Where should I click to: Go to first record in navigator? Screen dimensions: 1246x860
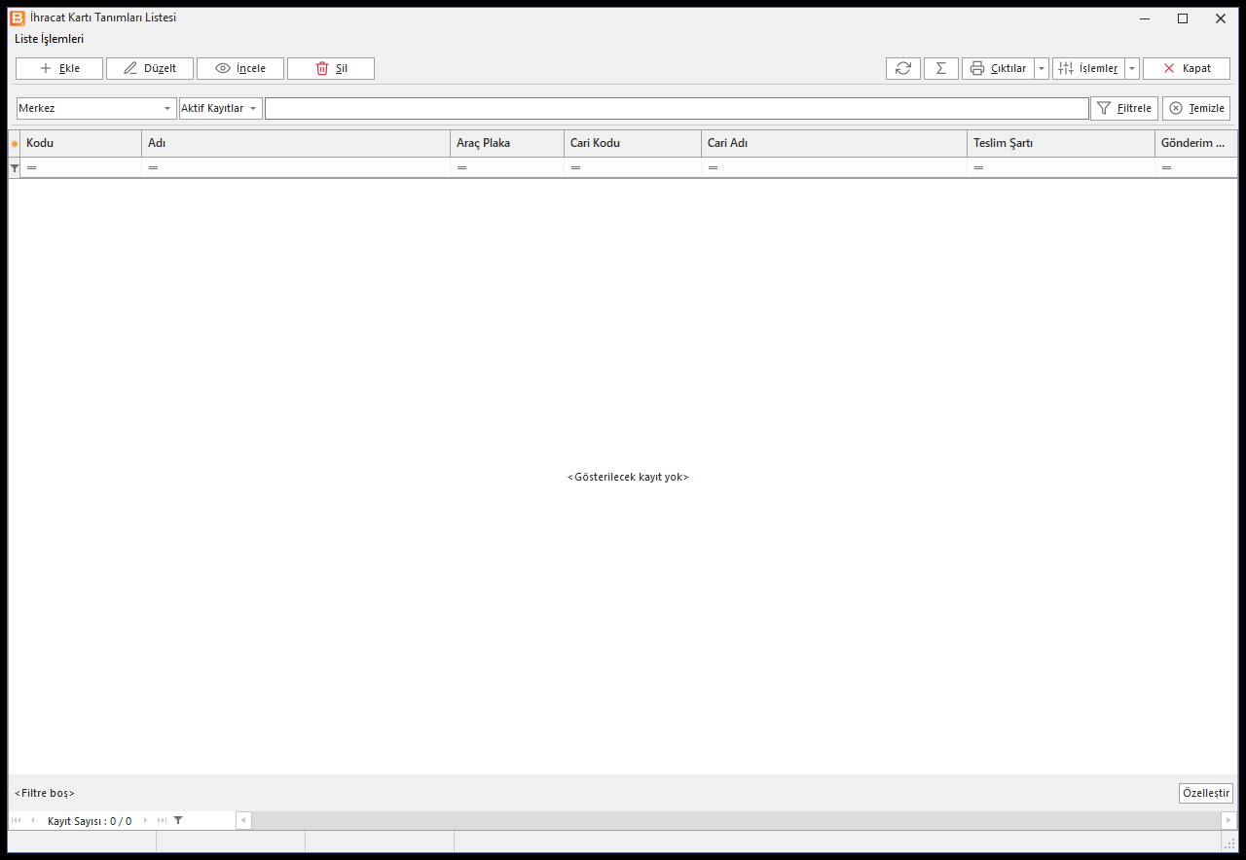pyautogui.click(x=16, y=820)
